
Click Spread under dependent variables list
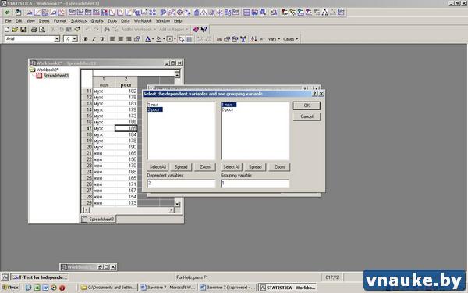(181, 167)
